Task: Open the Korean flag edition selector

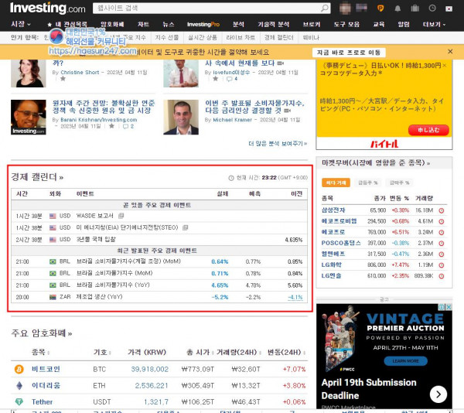Action: (449, 9)
